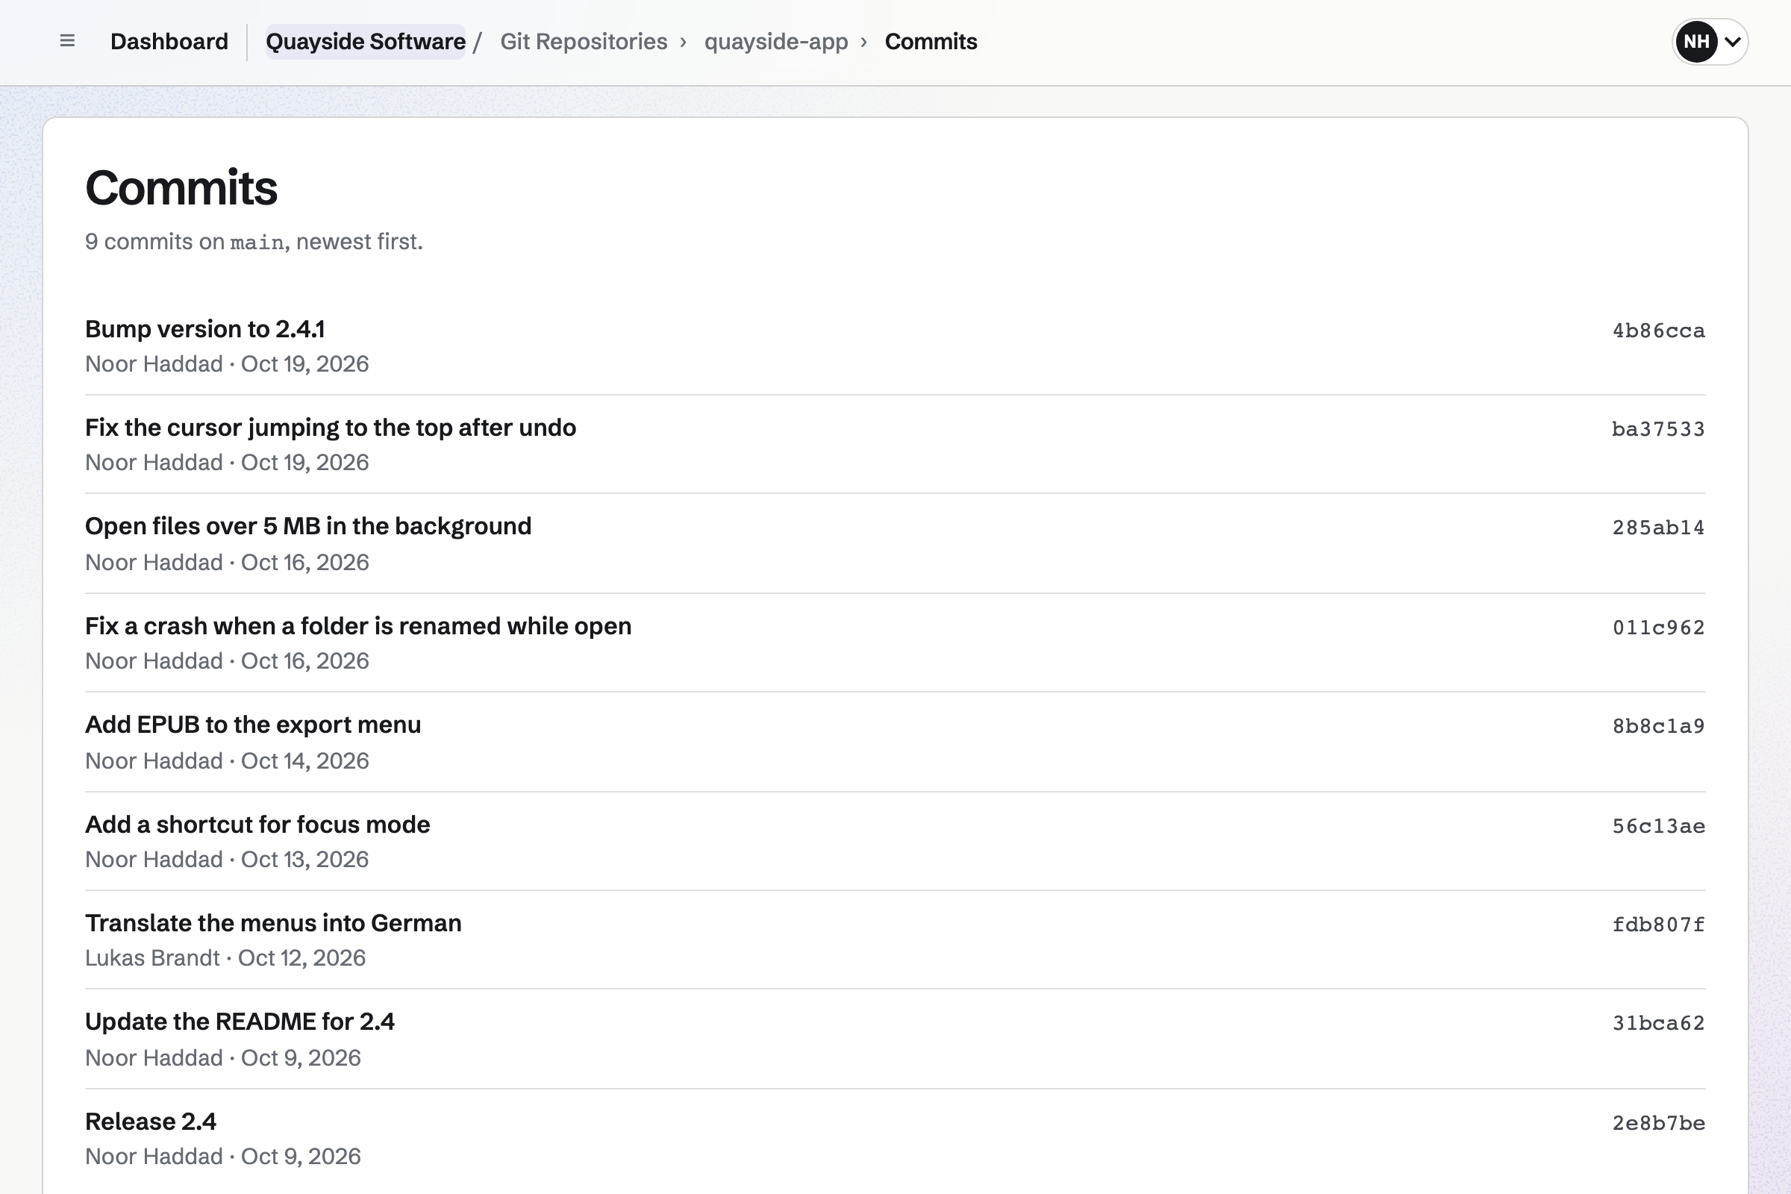Open commit "Translate the menus into German"
Screen dimensions: 1791x1194
(x=273, y=923)
